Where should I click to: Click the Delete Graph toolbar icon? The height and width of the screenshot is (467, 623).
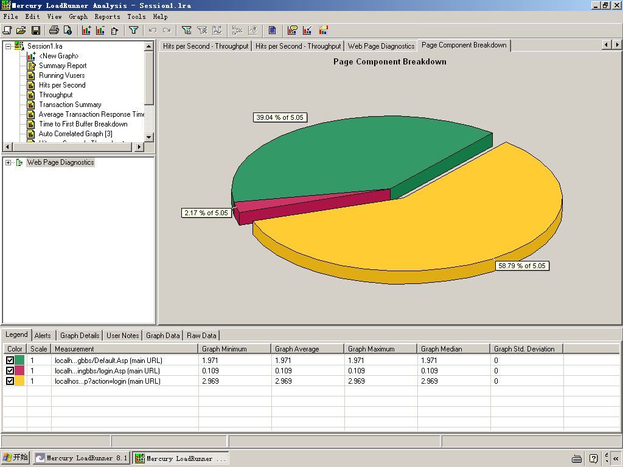pyautogui.click(x=100, y=30)
